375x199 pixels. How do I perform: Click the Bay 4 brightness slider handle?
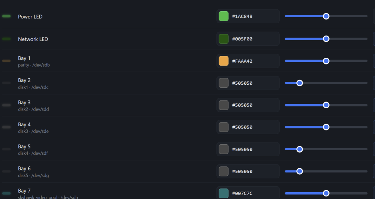[x=326, y=127]
